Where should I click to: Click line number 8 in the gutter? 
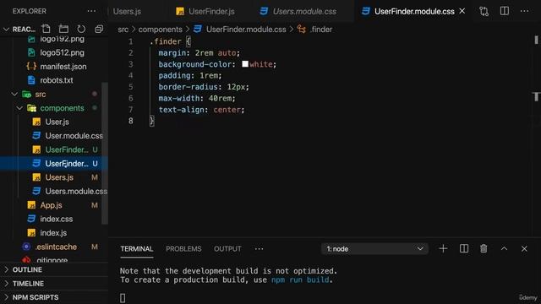[131, 121]
